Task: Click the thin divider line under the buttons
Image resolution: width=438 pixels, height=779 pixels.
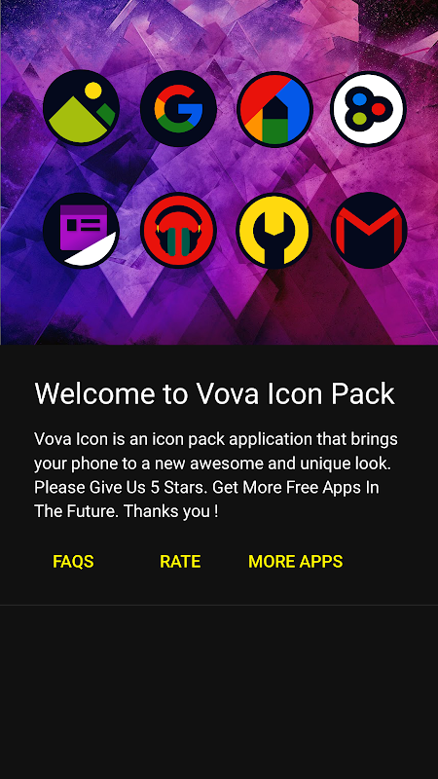Action: 219,605
